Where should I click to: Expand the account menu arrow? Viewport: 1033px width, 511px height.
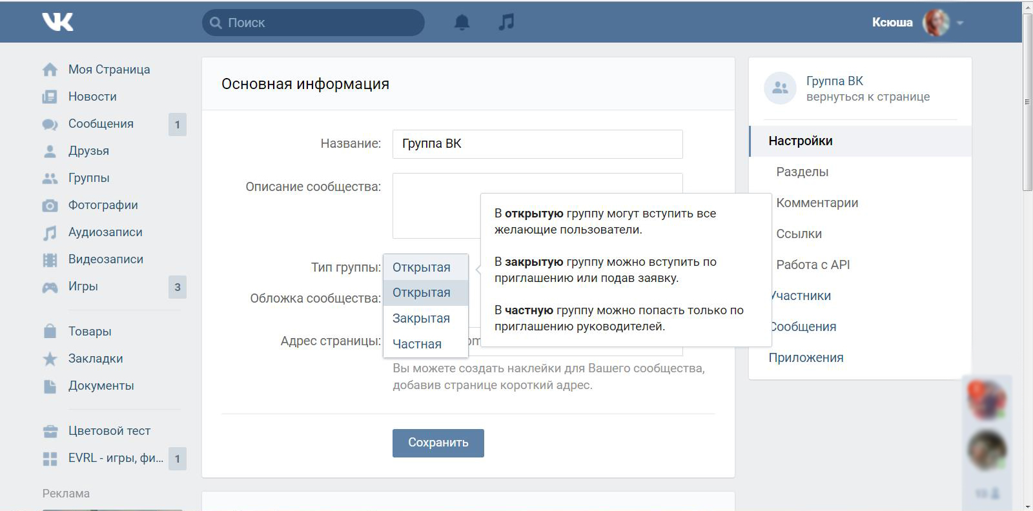[960, 23]
